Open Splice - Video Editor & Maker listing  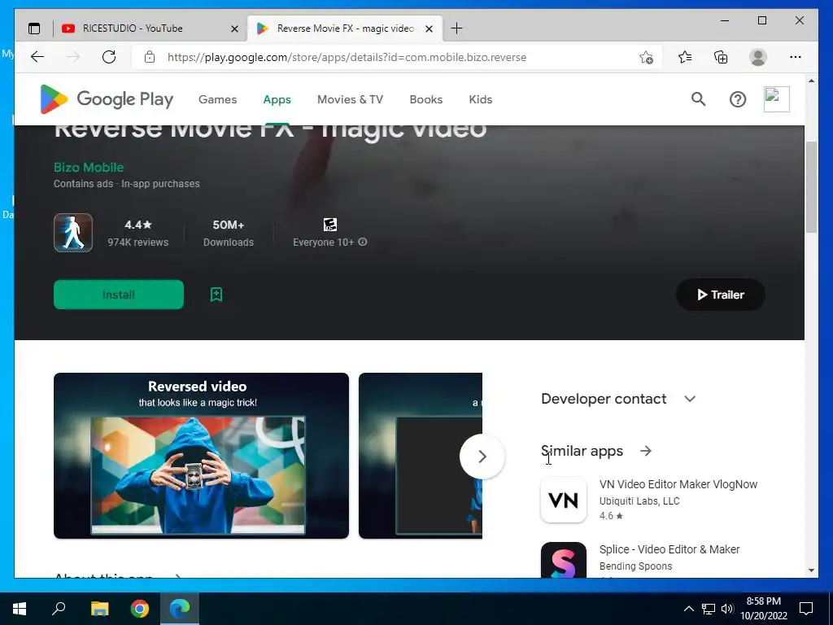coord(669,549)
